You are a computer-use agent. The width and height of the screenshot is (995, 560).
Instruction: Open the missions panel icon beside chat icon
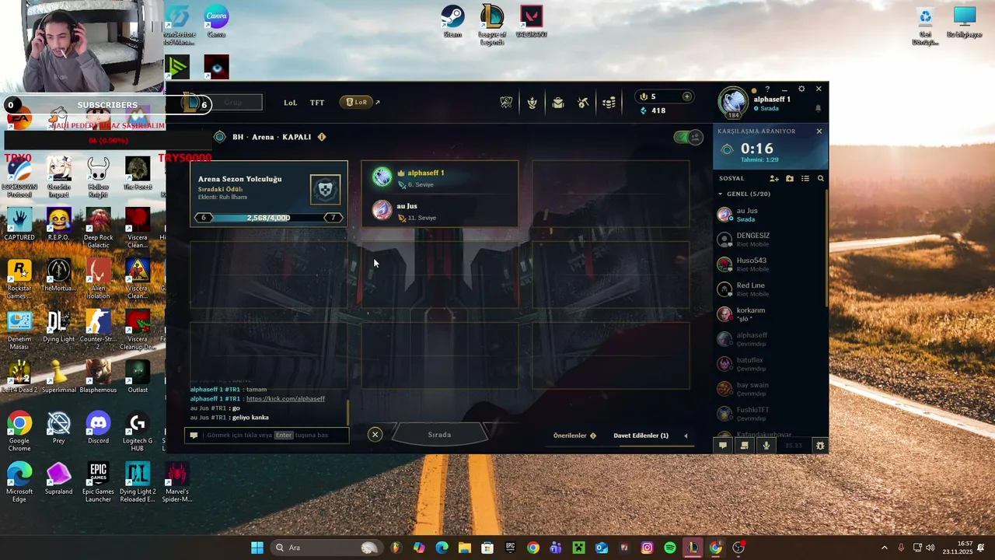[744, 446]
